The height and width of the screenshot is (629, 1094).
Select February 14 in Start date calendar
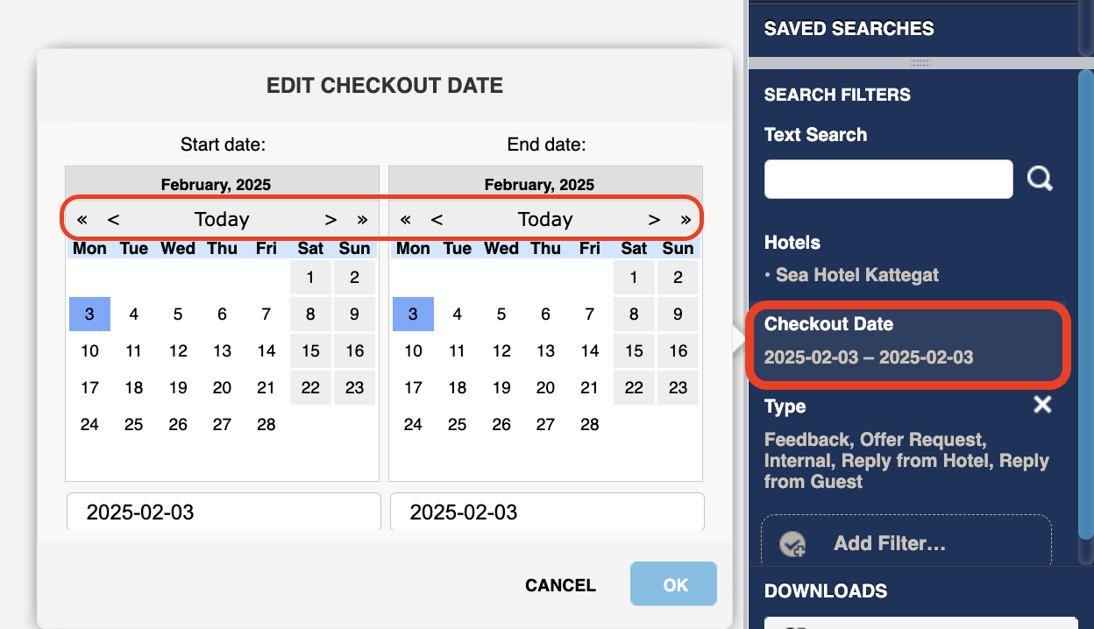click(x=266, y=351)
